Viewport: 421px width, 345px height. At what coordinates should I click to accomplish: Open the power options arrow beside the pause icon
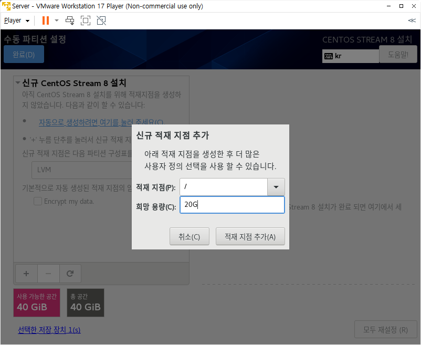(57, 20)
